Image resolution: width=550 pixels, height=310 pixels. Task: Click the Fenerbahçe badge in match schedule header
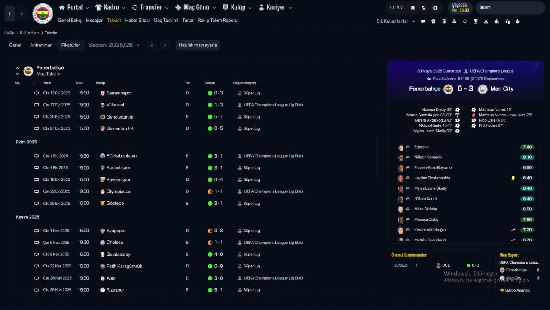pos(28,71)
